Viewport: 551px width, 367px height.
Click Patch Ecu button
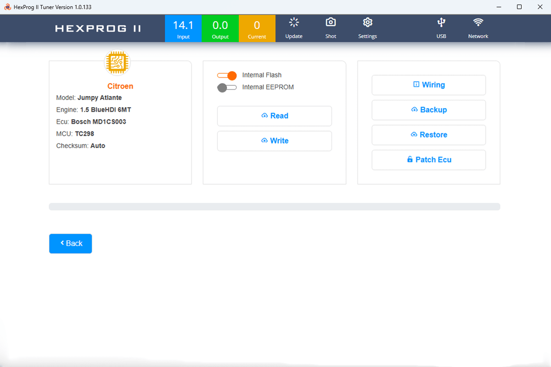click(429, 160)
